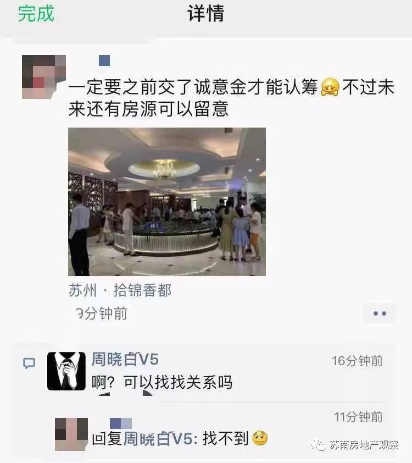
Task: Tap the 详情 page title
Action: [206, 14]
